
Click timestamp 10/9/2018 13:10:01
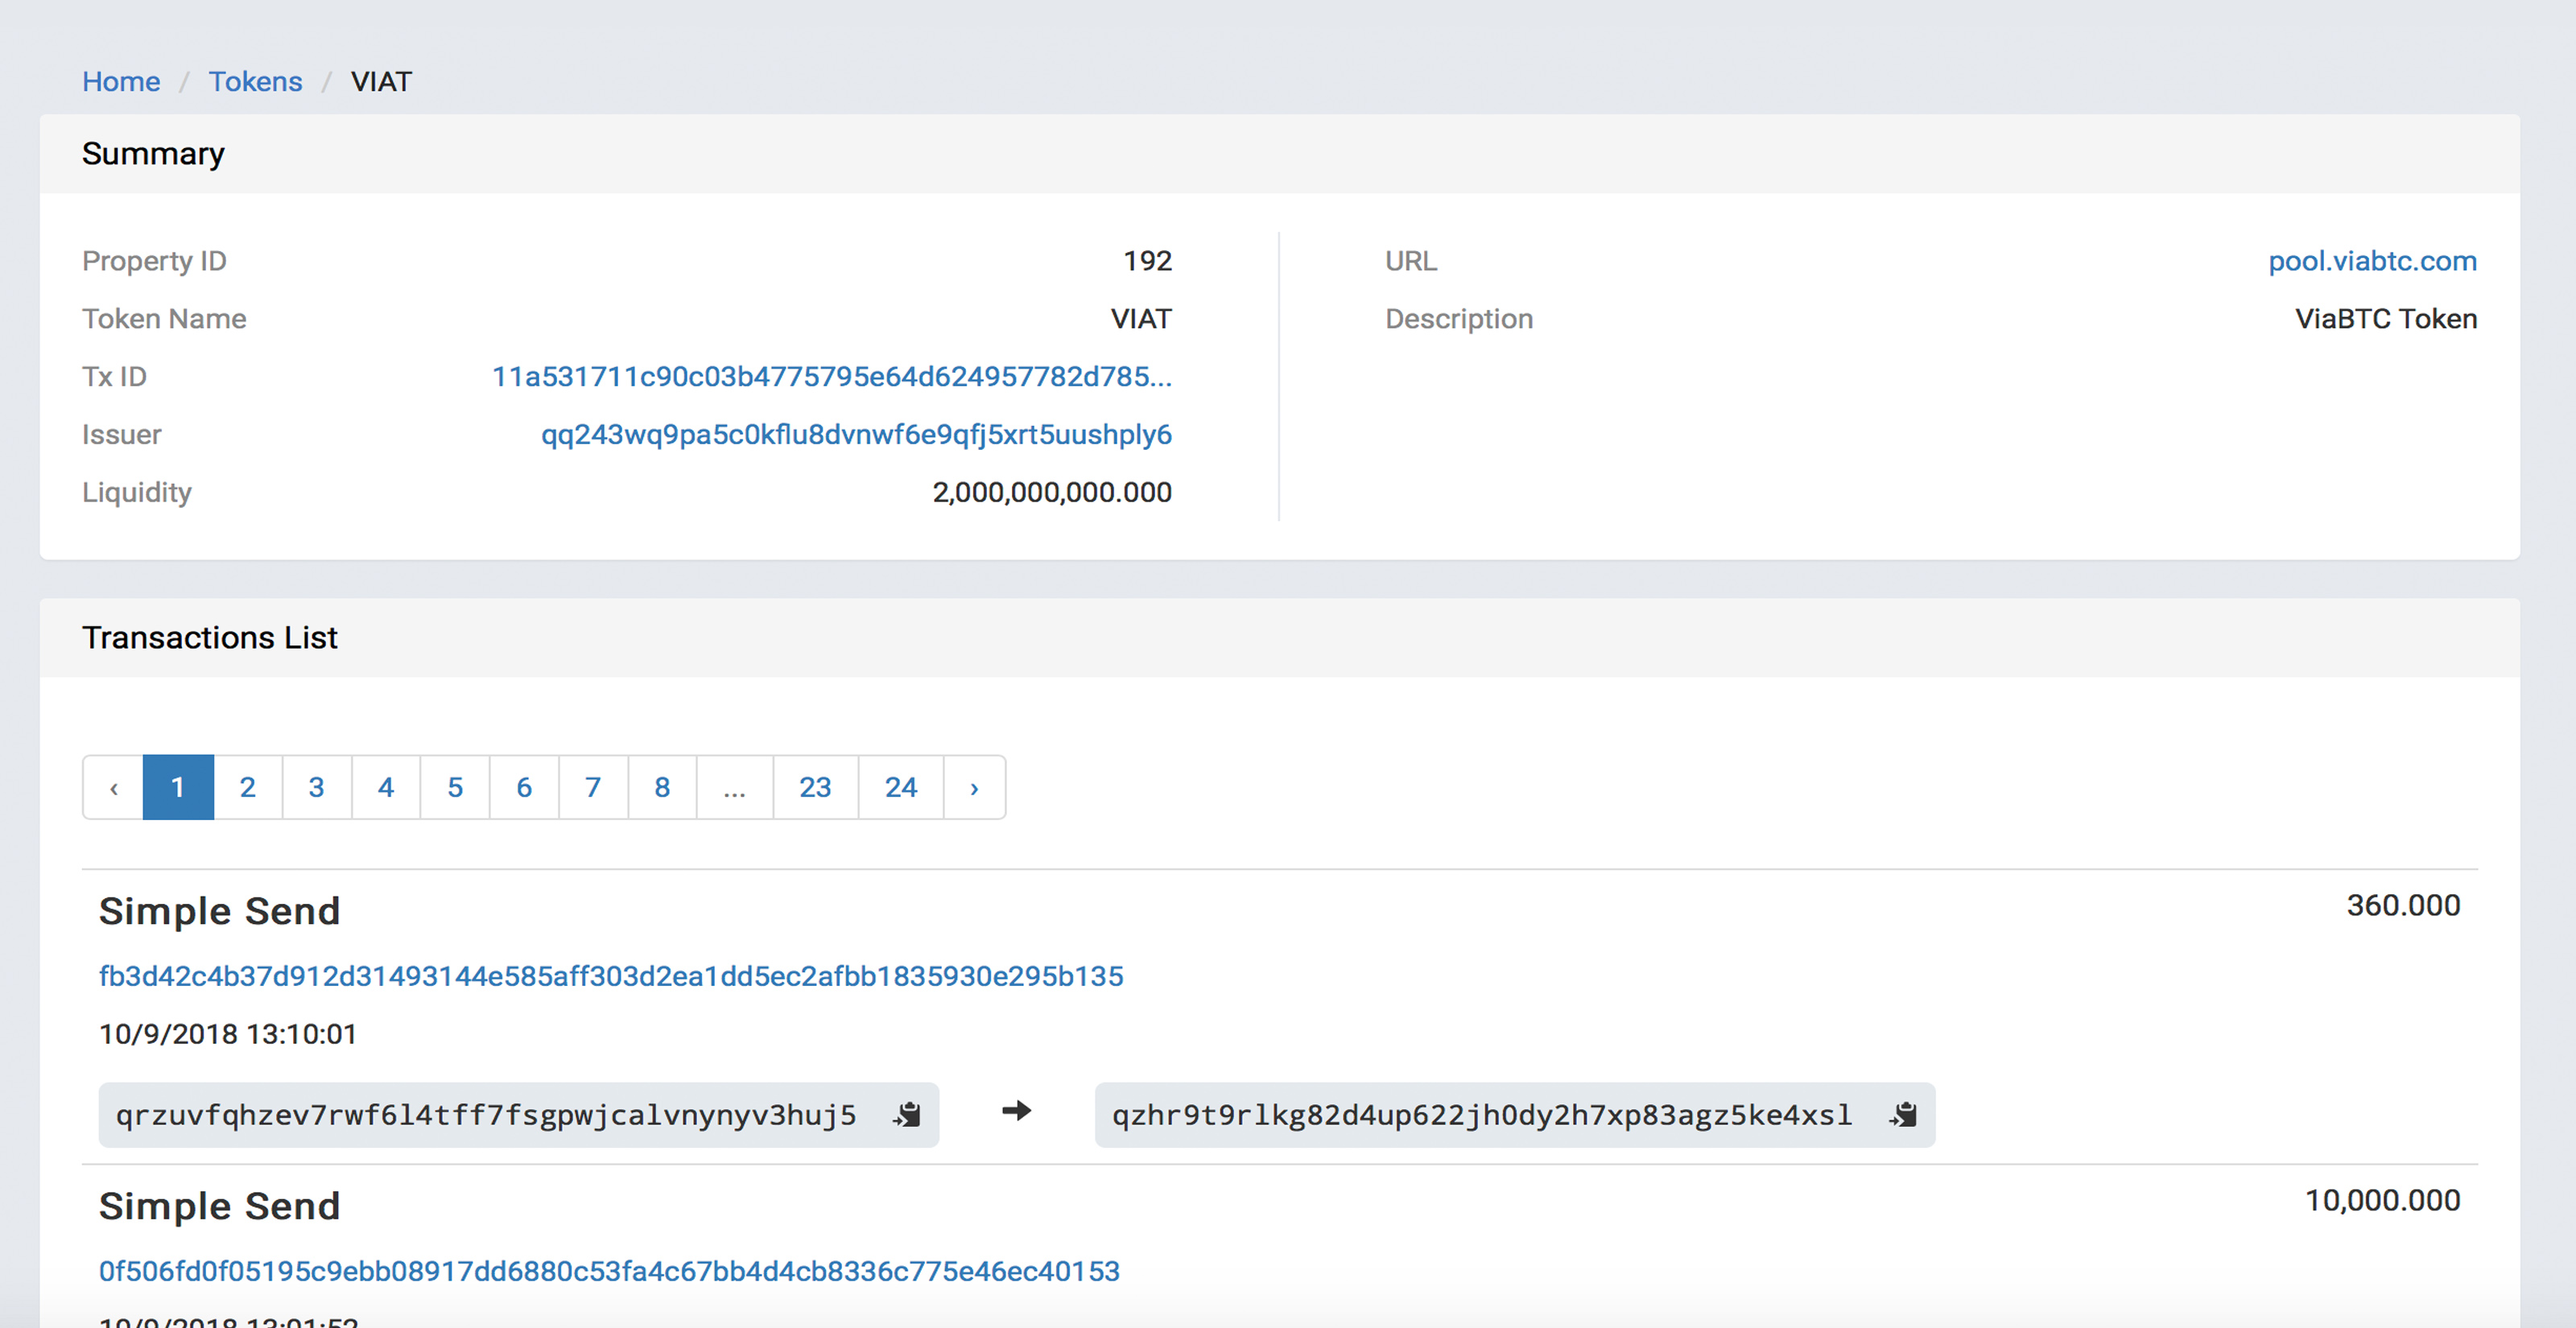click(x=228, y=1034)
